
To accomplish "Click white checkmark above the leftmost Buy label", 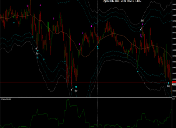I will (x=36, y=48).
